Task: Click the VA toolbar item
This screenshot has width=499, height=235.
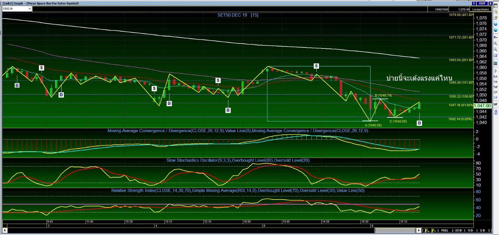Action: (x=495, y=82)
